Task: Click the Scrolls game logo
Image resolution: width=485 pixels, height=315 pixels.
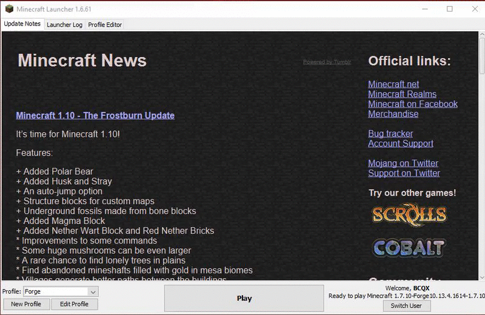Action: pos(409,214)
